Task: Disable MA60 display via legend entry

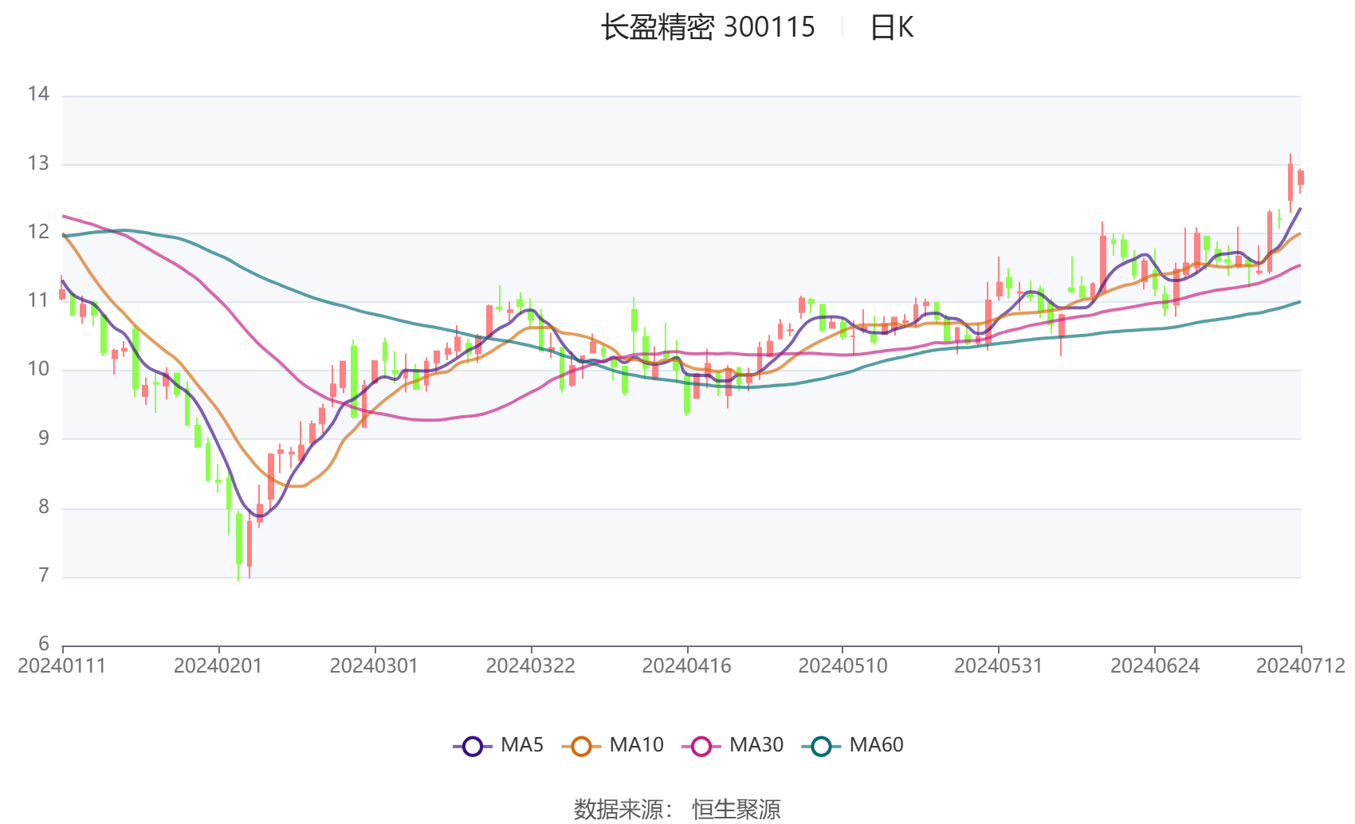Action: 879,745
